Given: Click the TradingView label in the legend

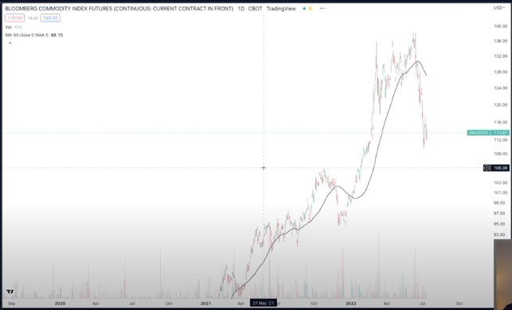Looking at the screenshot, I should click(x=281, y=9).
